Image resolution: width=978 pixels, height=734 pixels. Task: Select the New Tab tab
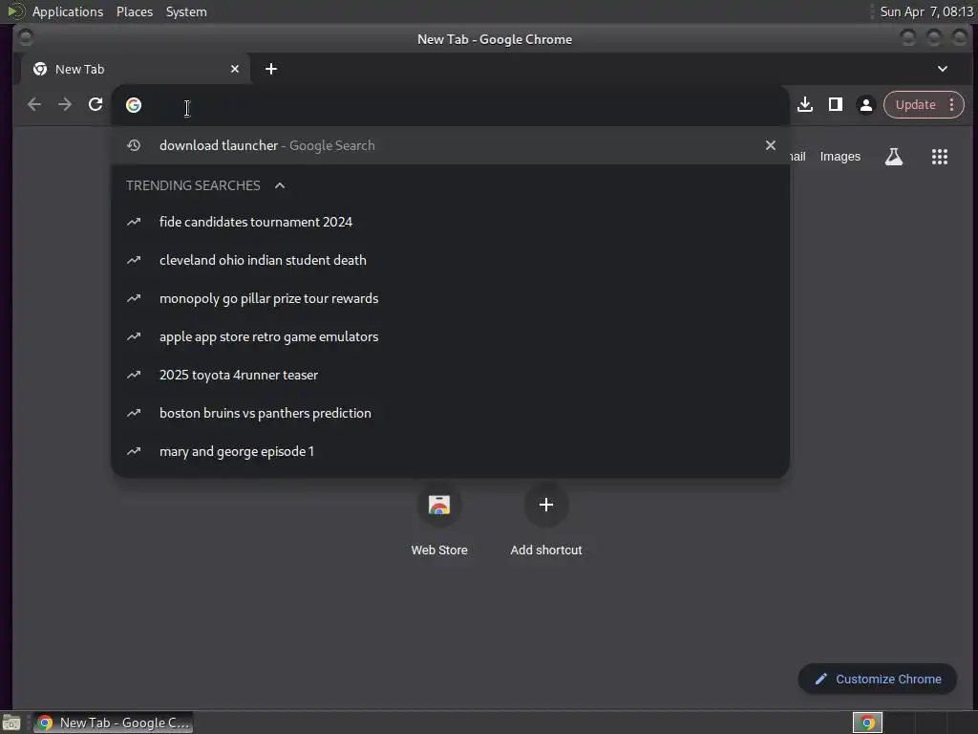point(136,69)
